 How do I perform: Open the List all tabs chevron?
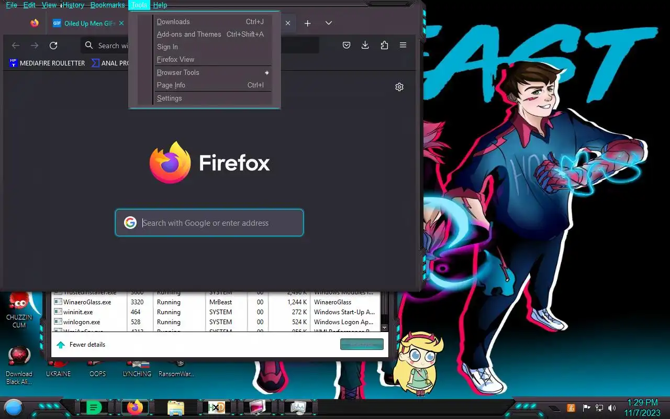coord(329,23)
